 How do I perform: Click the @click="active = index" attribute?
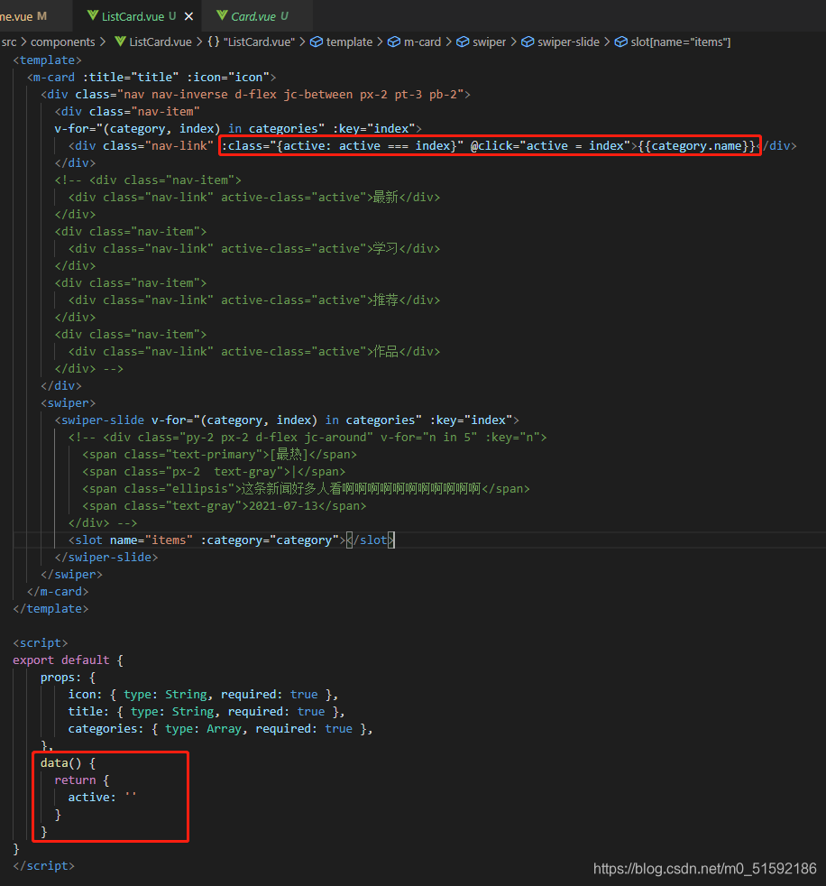click(x=550, y=146)
